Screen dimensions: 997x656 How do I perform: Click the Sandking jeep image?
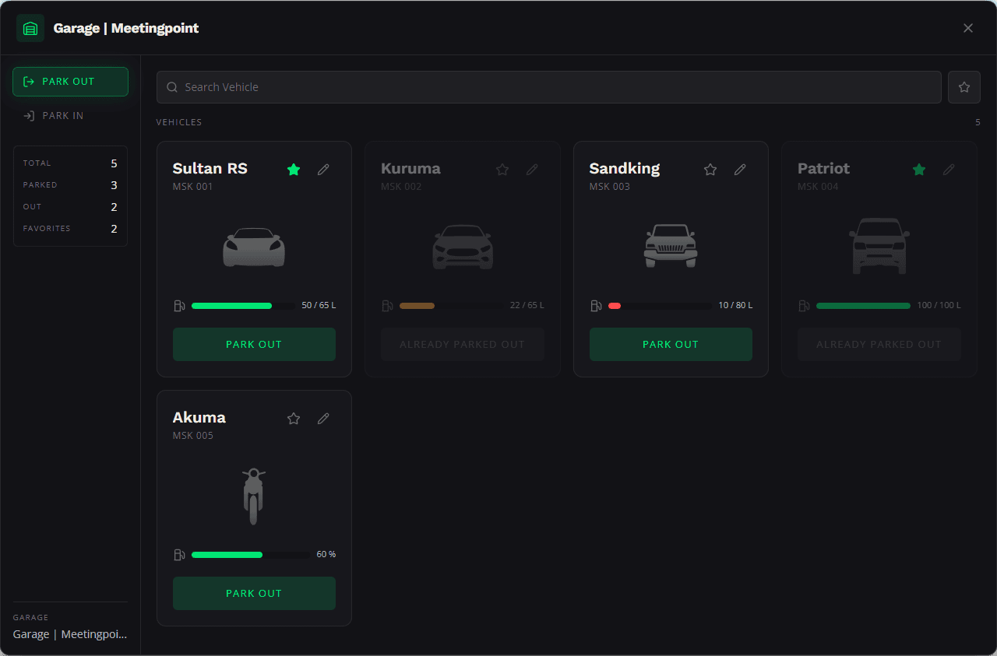pos(671,246)
